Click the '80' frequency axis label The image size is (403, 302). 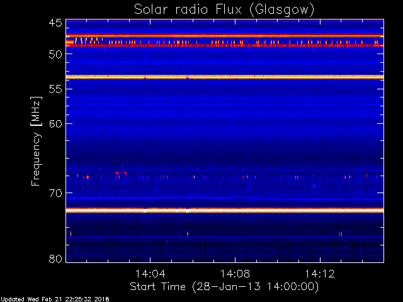(x=55, y=259)
